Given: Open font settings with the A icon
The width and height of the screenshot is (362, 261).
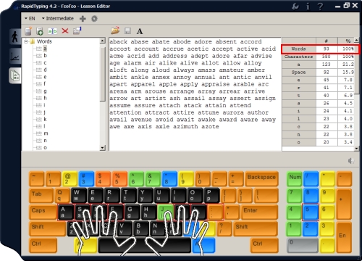Looking at the screenshot, I should (140, 31).
